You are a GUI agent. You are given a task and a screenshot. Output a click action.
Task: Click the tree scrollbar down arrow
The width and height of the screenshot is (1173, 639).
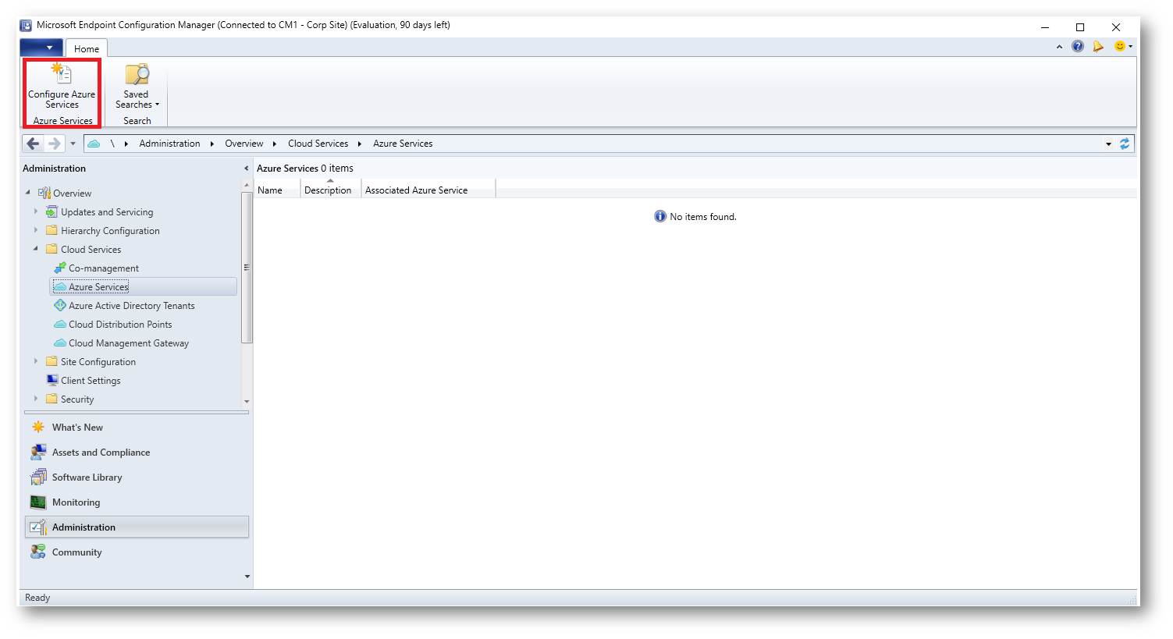(247, 402)
